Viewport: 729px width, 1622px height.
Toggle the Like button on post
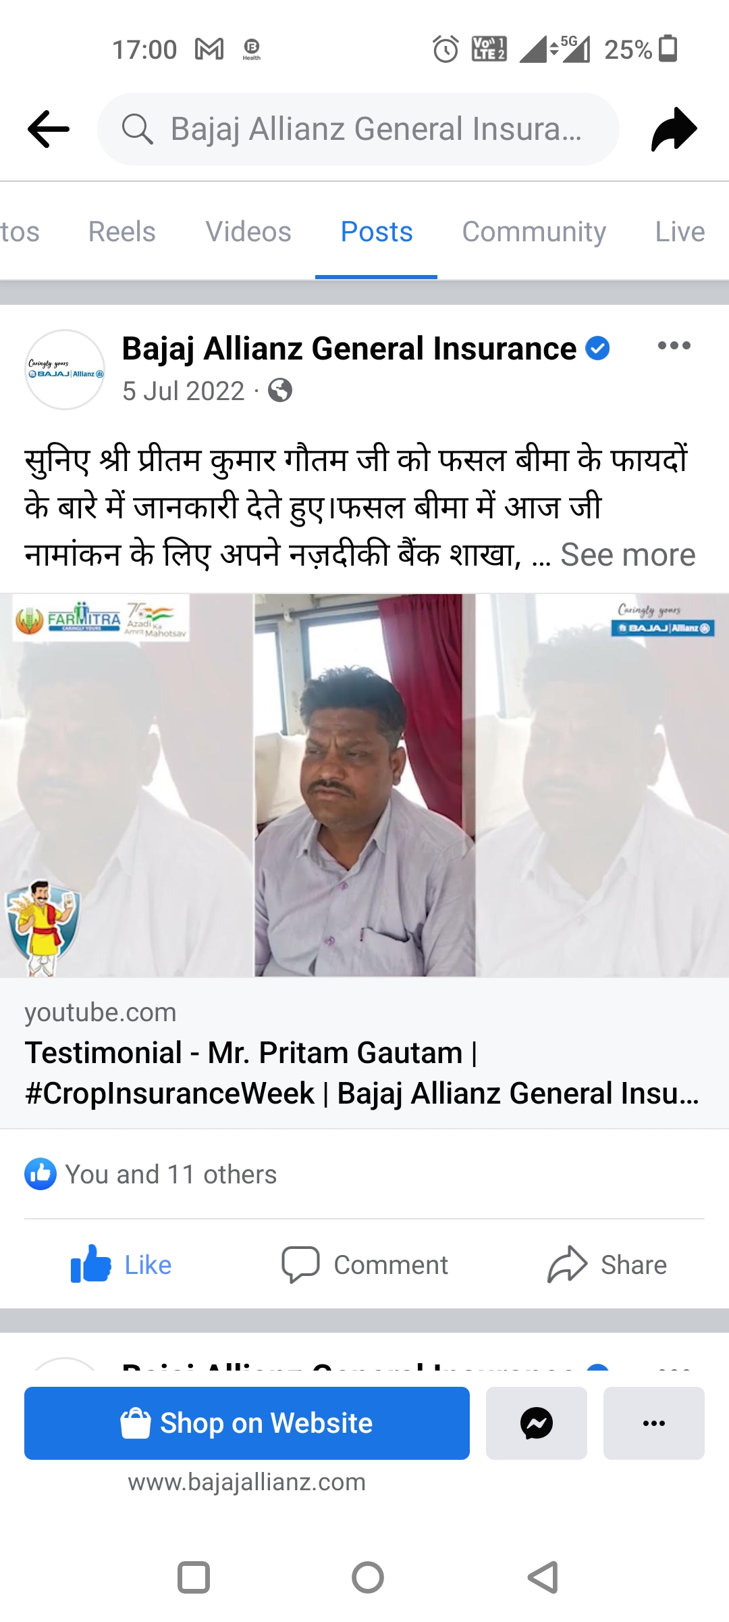click(122, 1264)
